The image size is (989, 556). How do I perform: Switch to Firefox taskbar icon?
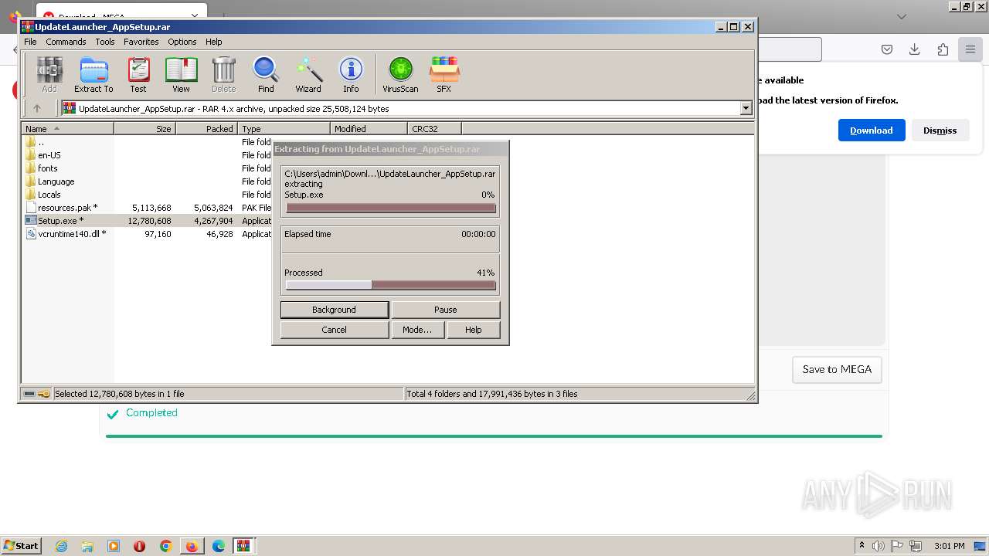[x=191, y=546]
